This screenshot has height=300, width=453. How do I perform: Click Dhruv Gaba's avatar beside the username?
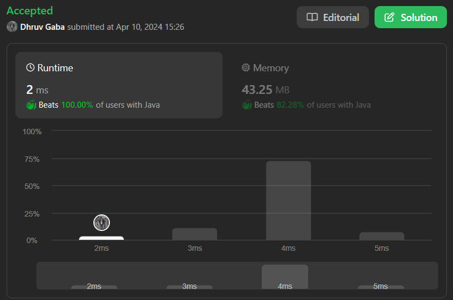[12, 27]
